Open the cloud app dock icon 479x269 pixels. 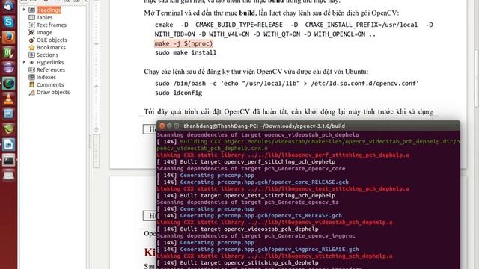coord(8,6)
